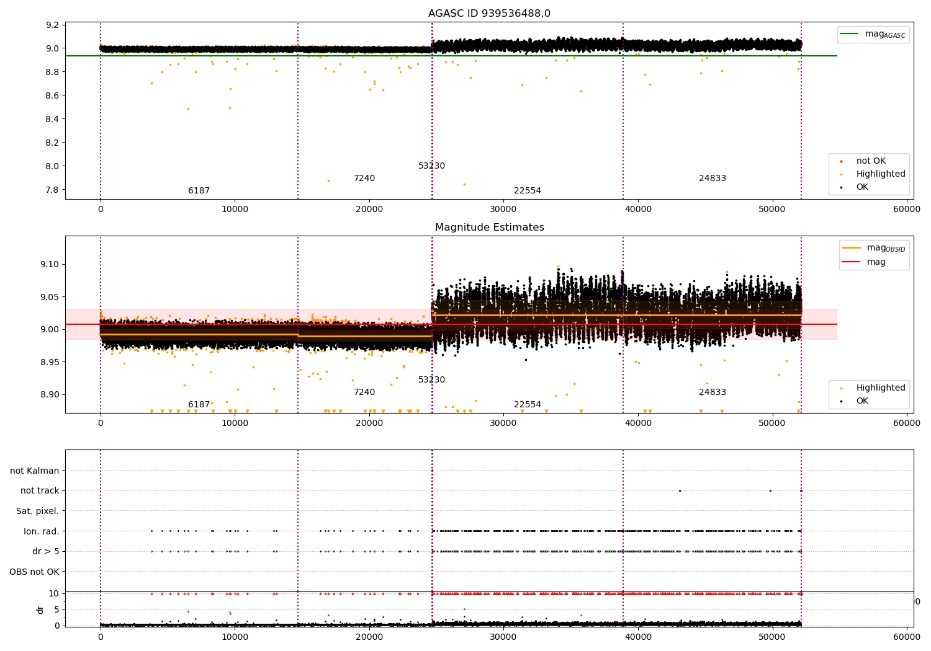931x651 pixels.
Task: Click the 8.8 tick on the top plot y-axis
Action: (53, 72)
